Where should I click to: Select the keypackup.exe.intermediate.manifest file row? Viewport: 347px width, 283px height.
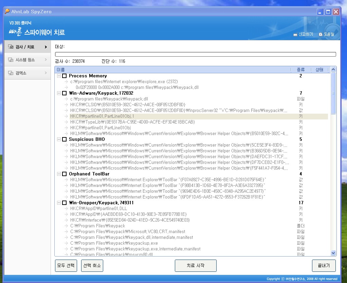199,249
